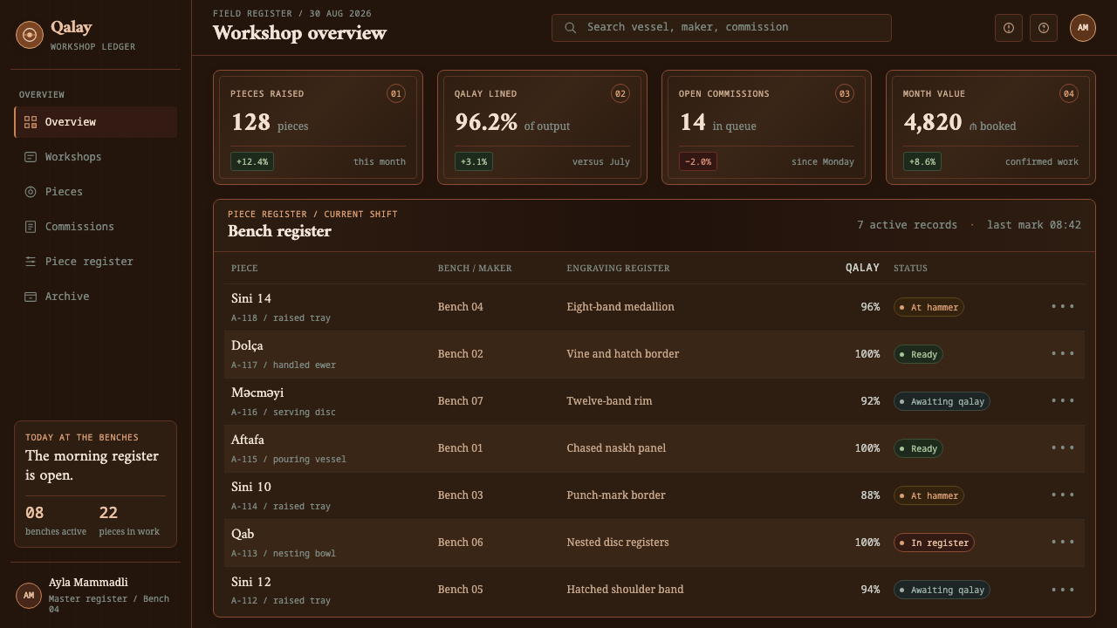1117x628 pixels.
Task: Click the search magnifier icon
Action: point(570,27)
